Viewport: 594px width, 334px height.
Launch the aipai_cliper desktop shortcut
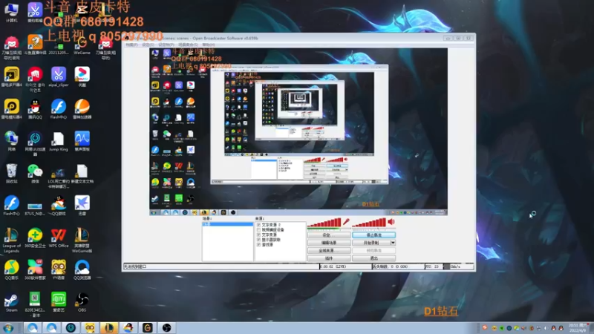click(59, 76)
